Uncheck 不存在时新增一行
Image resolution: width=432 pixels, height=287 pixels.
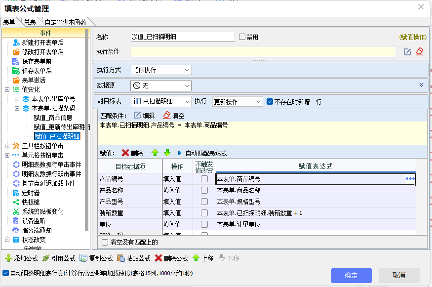click(x=270, y=102)
